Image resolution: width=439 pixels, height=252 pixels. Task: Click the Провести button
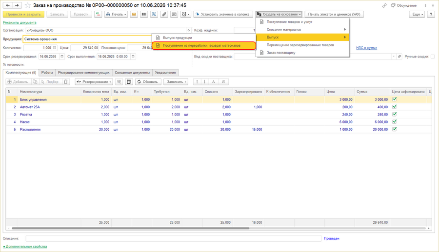tap(81, 14)
